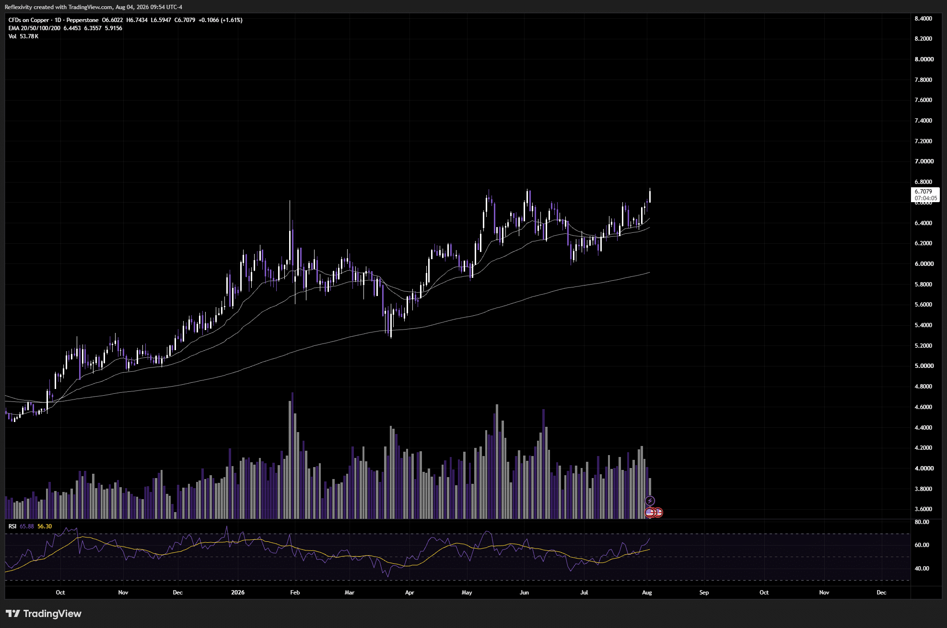This screenshot has height=628, width=947.
Task: Click the '5.6000' price axis label
Action: [x=924, y=305]
